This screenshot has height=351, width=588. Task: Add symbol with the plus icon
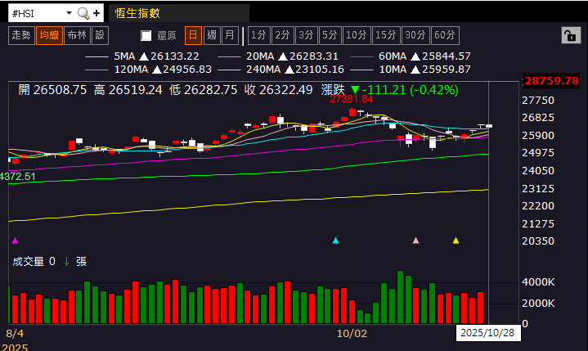(x=97, y=13)
